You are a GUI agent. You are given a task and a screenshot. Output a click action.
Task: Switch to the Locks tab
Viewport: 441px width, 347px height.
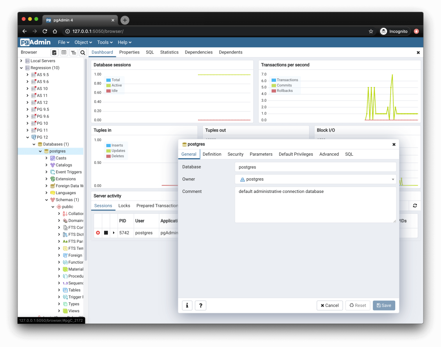click(124, 206)
